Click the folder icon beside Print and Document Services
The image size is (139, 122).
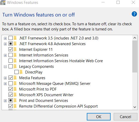tap(15, 100)
